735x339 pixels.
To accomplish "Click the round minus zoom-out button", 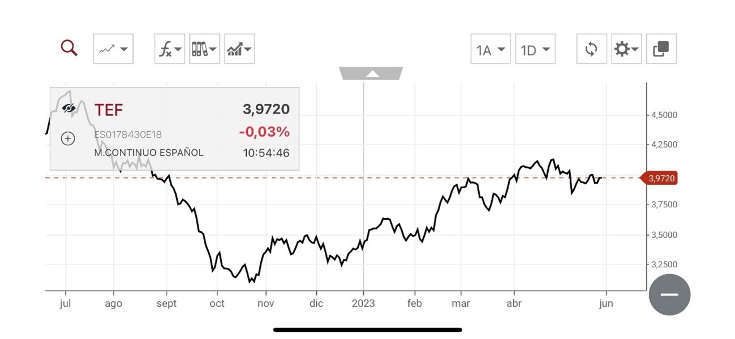I will pos(669,294).
